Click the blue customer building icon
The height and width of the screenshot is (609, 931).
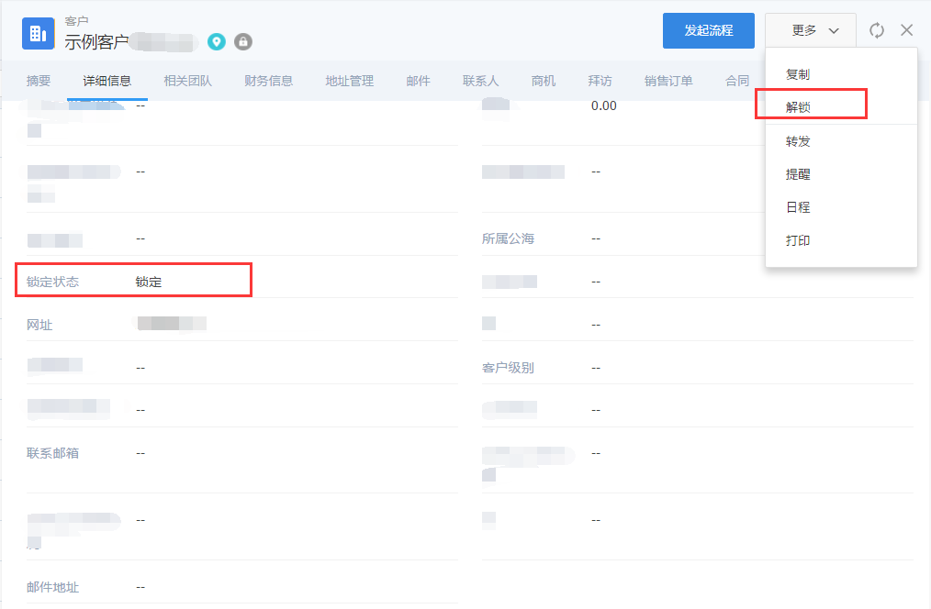click(x=38, y=33)
